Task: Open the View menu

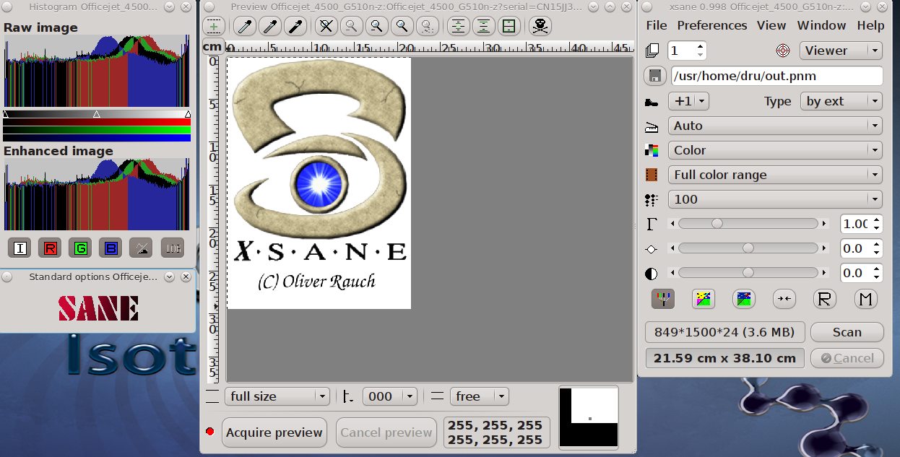Action: [771, 25]
